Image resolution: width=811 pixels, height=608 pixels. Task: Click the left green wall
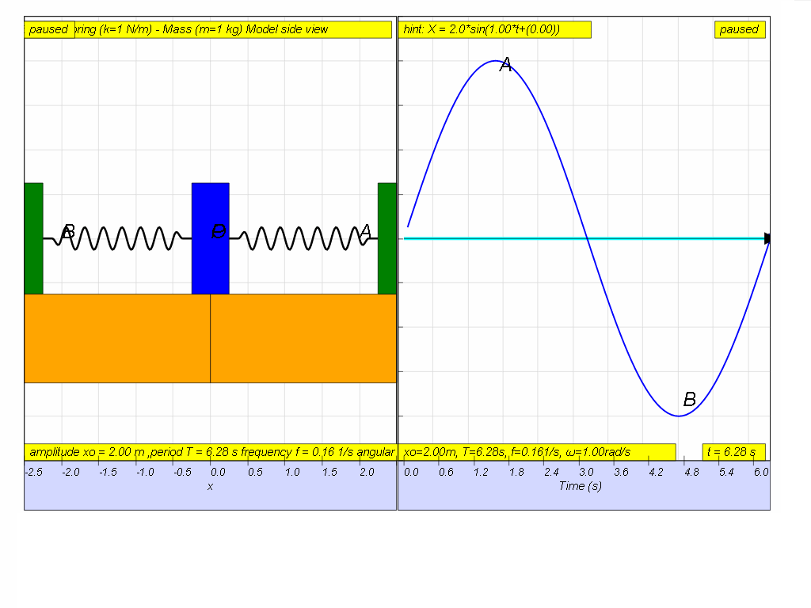pyautogui.click(x=33, y=237)
